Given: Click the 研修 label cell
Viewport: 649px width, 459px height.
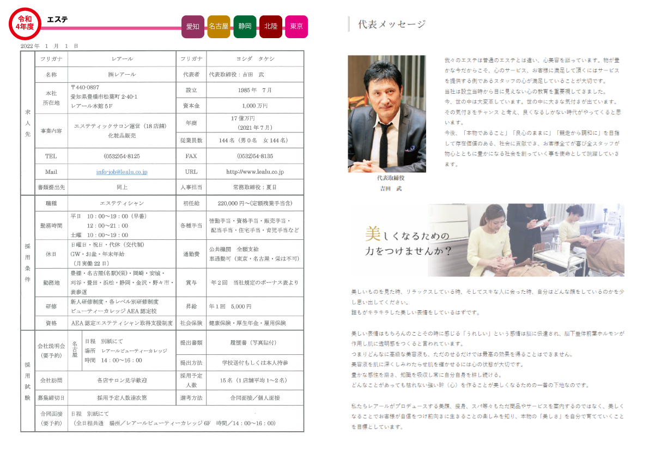Looking at the screenshot, I should (51, 306).
